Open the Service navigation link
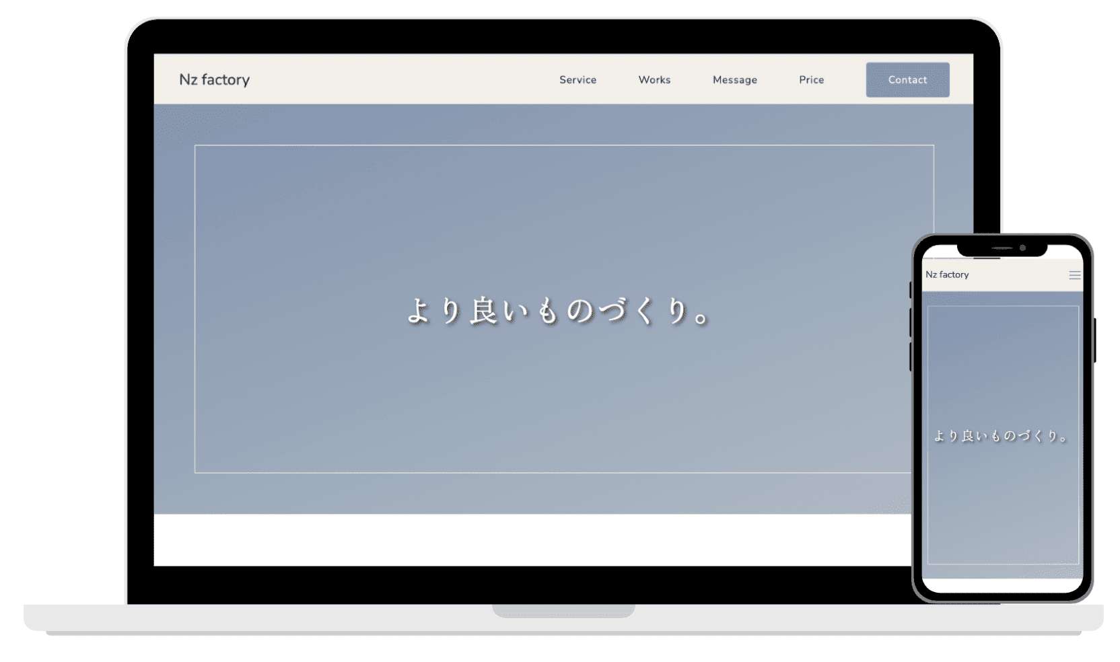1120x662 pixels. click(577, 79)
